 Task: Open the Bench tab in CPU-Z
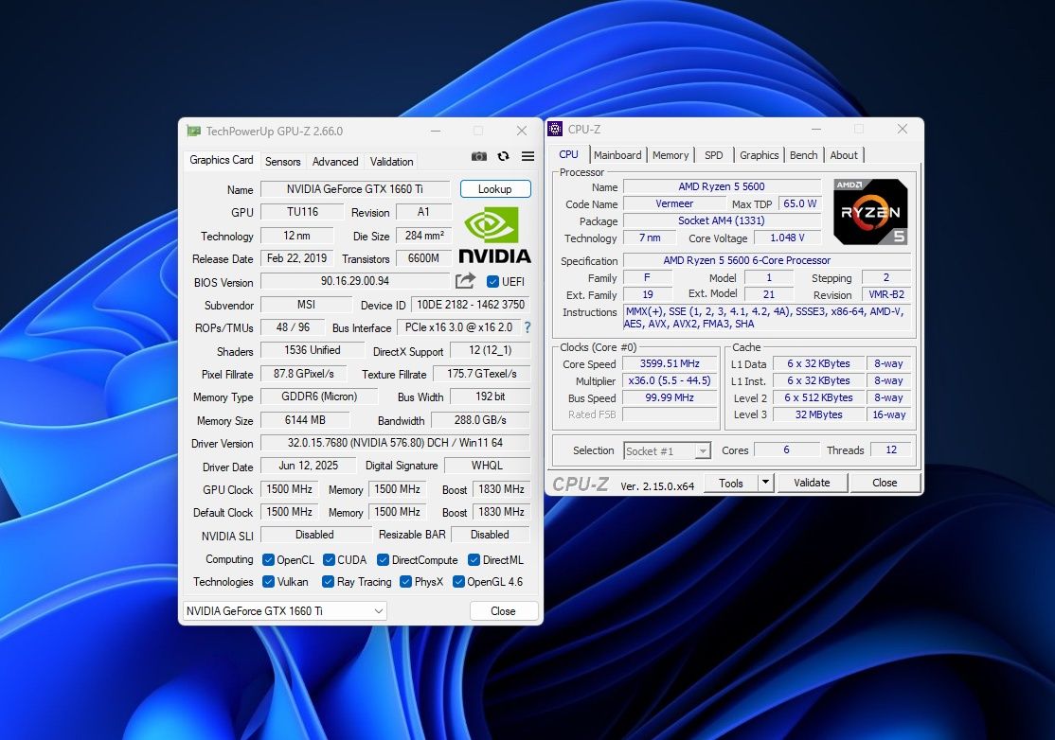tap(803, 155)
